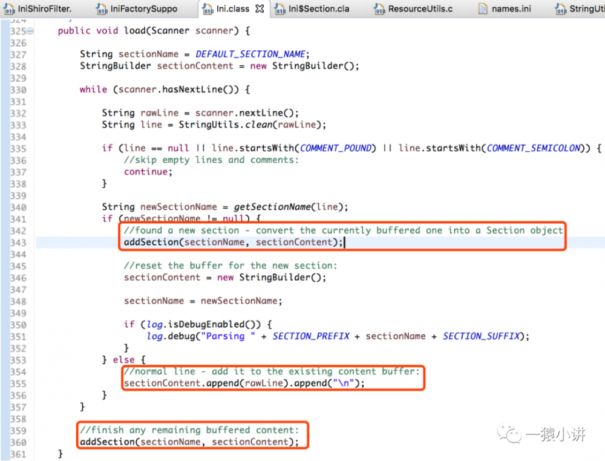Click the class file icon of Ini.class tab

point(208,9)
